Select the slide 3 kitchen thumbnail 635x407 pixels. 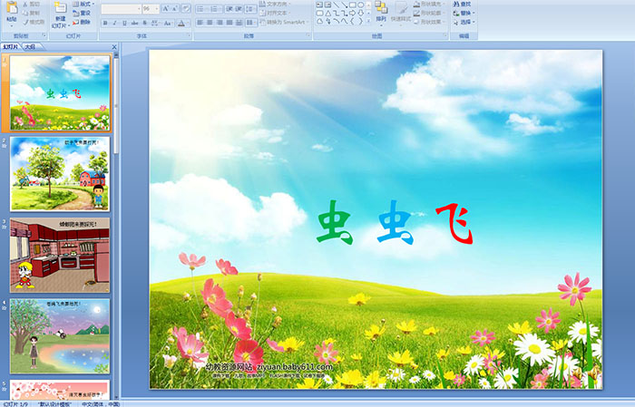coord(60,256)
